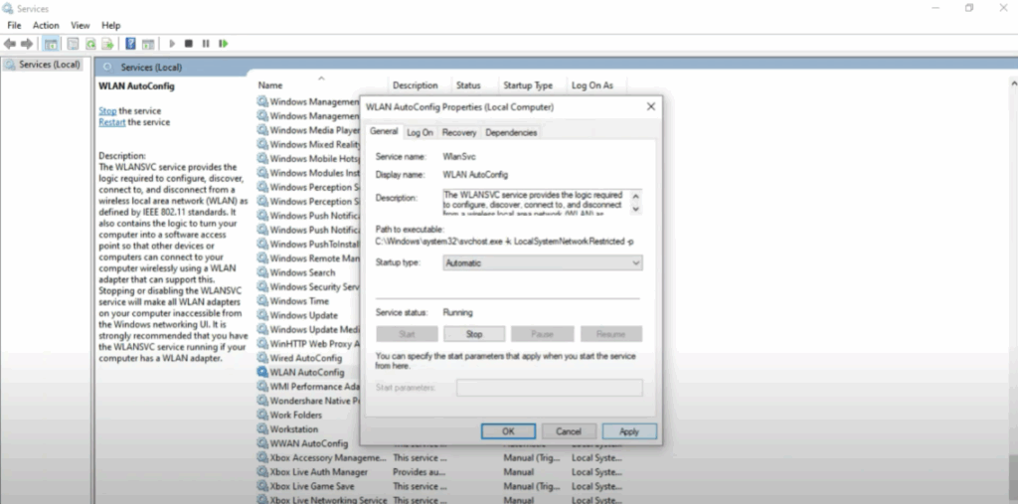Click the Start Service play icon
The image size is (1018, 504).
coord(172,44)
